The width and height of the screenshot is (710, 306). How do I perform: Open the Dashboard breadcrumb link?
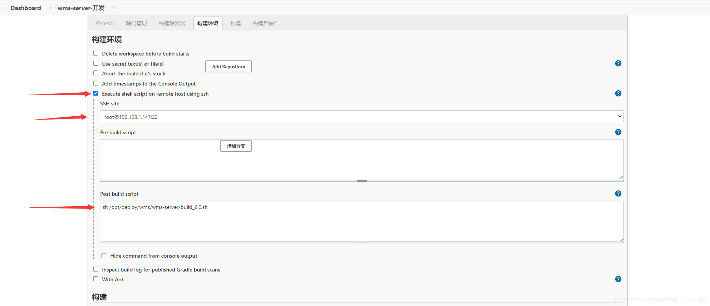[x=26, y=8]
